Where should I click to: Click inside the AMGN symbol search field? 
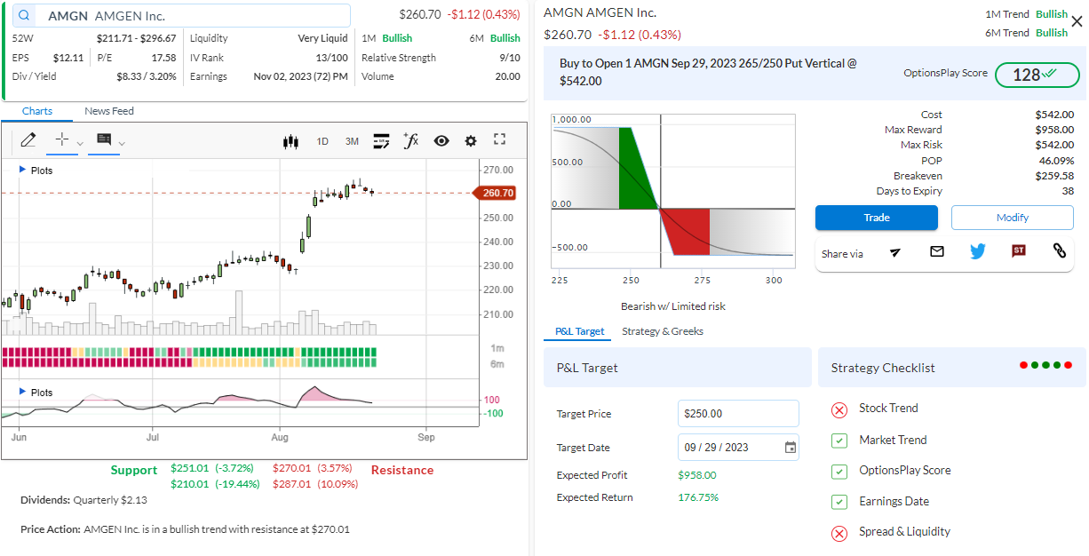(x=181, y=16)
